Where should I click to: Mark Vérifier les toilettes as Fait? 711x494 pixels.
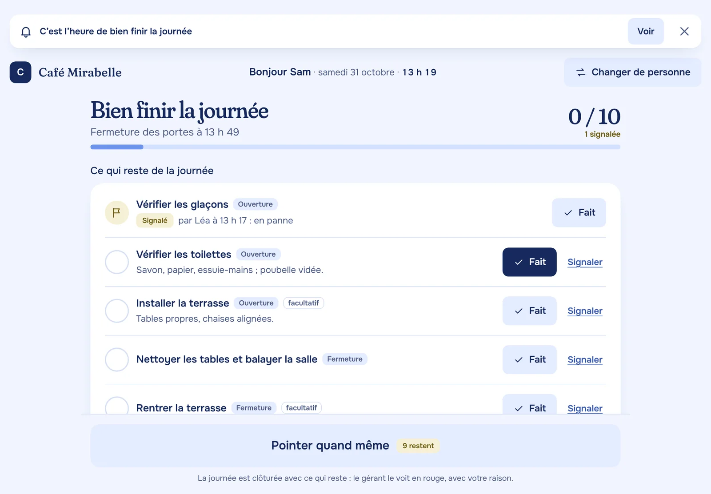530,262
